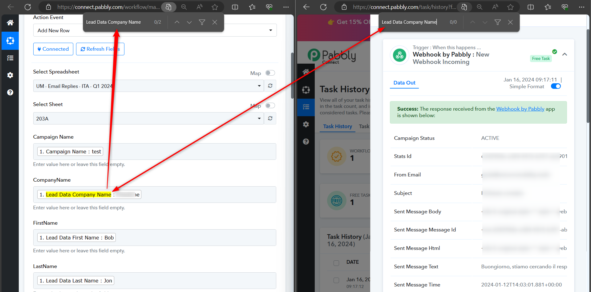Open zoom control in workflow browser address bar
591x292 pixels.
click(x=184, y=7)
